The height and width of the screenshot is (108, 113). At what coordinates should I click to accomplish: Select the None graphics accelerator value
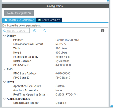tap(58, 90)
